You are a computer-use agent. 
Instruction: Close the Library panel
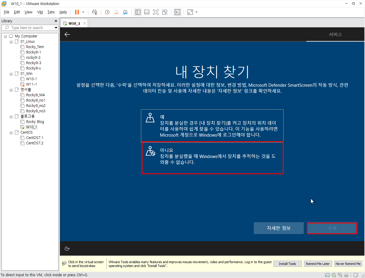tap(56, 21)
